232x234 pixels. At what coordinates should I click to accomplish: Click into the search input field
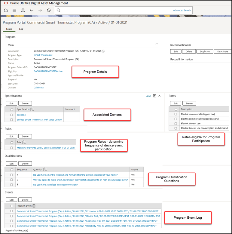click(x=114, y=10)
